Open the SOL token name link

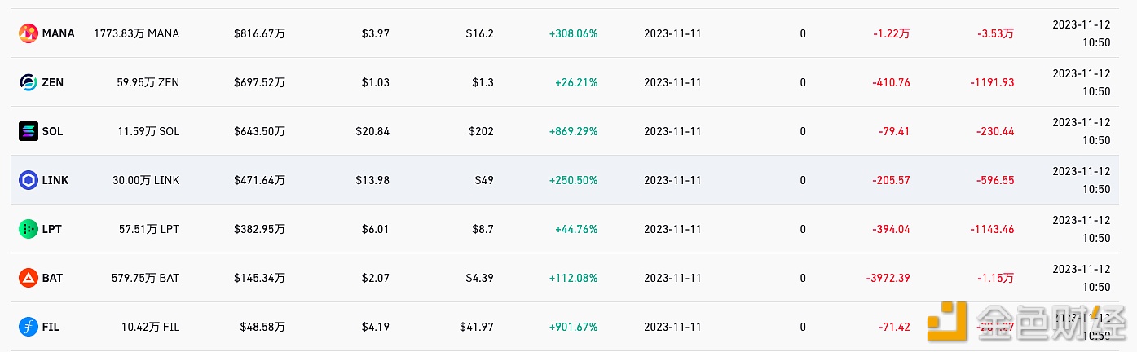[53, 131]
